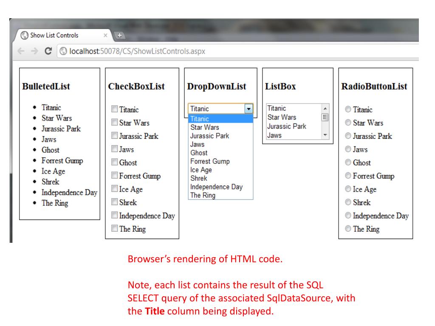Select the Titanic radio button
The image size is (435, 326).
(348, 109)
